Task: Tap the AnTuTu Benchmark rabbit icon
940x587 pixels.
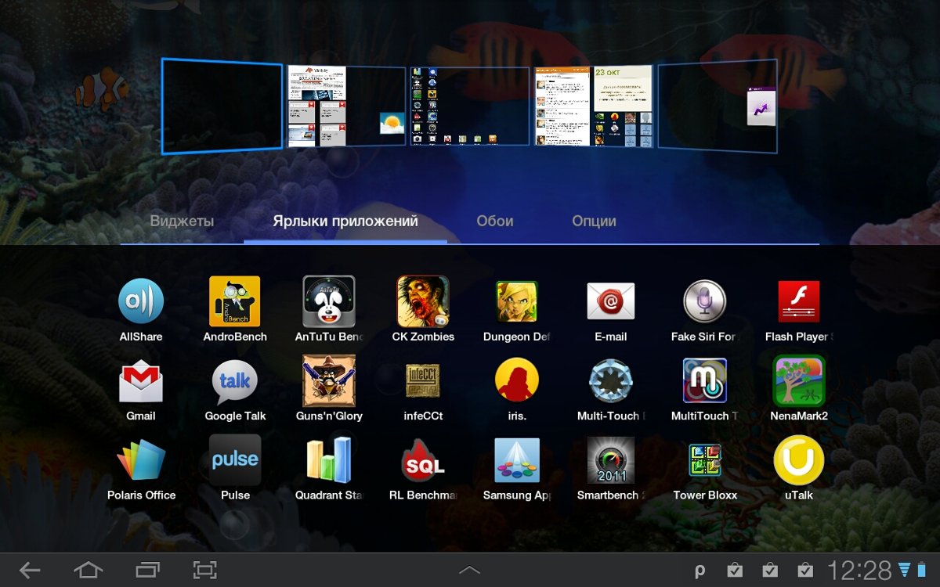Action: click(329, 301)
